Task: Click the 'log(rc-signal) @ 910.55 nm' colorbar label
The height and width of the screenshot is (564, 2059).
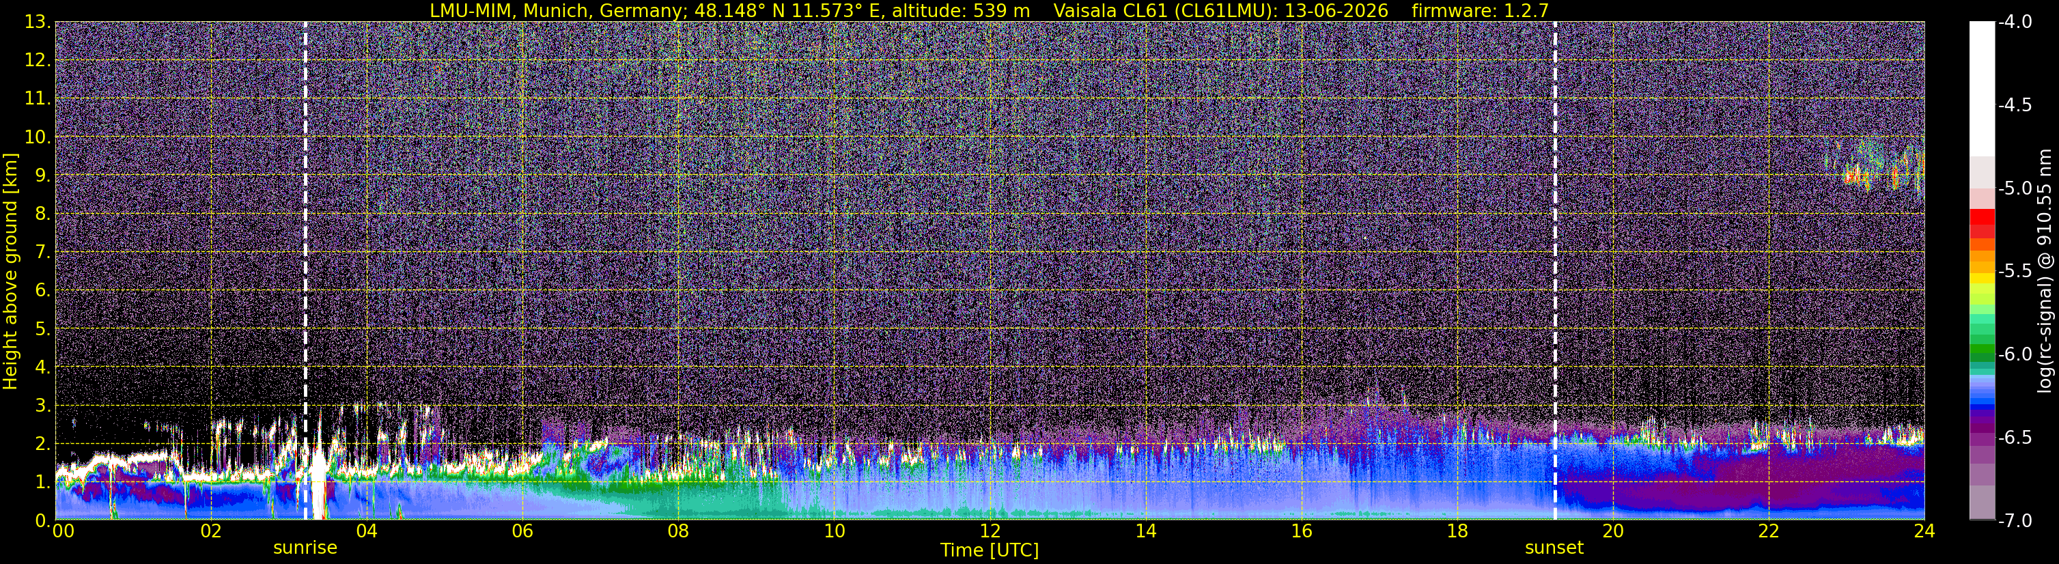Action: point(2045,271)
